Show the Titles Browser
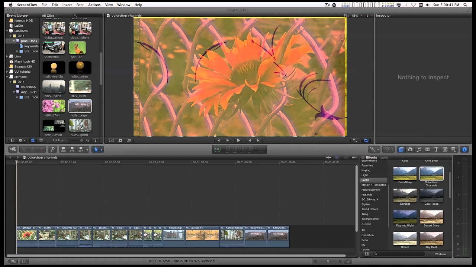Viewport: 476px width, 267px height. point(436,149)
